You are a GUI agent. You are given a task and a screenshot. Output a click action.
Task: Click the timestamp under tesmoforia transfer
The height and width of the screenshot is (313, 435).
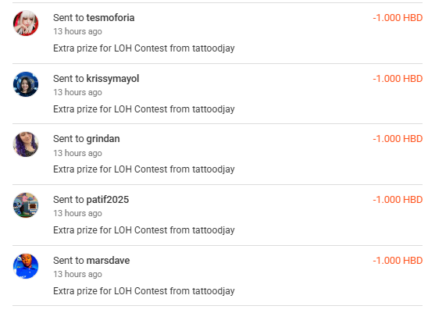pyautogui.click(x=77, y=31)
